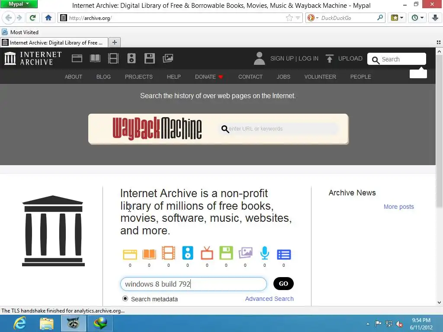This screenshot has height=332, width=443.
Task: Switch to the Internet Archive browser tab
Action: pyautogui.click(x=54, y=43)
